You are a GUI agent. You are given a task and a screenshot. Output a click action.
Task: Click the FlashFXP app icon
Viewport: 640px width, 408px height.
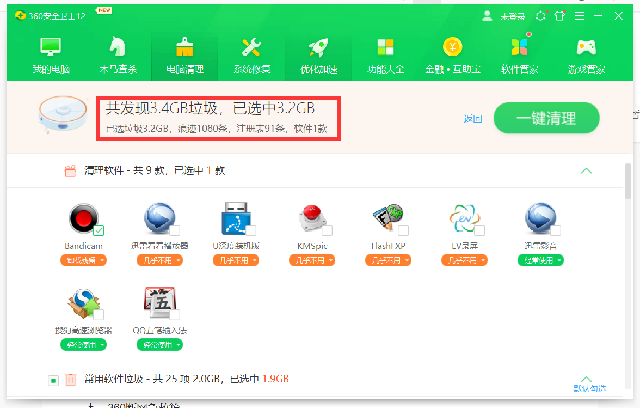[388, 218]
